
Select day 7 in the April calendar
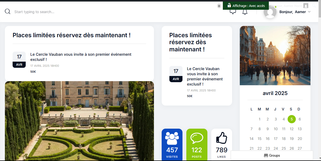pyautogui.click(x=252, y=129)
